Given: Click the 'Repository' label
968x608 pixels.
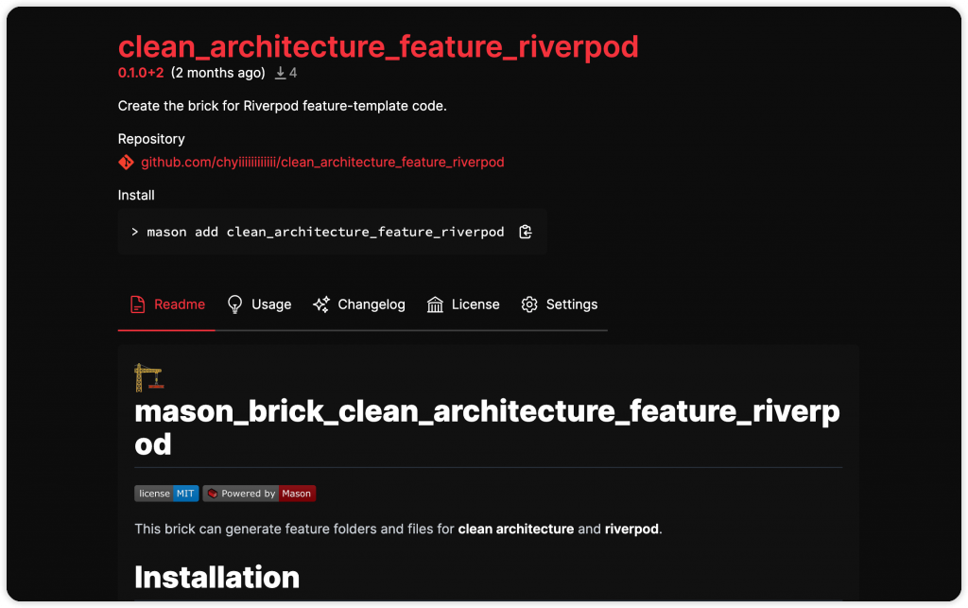Looking at the screenshot, I should click(x=151, y=139).
